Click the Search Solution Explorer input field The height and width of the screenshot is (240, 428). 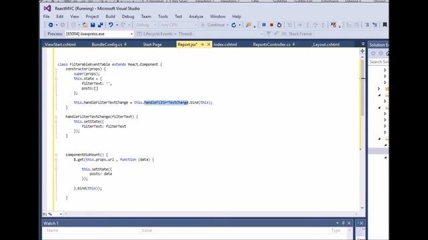(379, 62)
